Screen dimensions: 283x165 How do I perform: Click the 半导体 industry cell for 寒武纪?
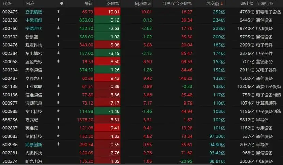click(262, 119)
